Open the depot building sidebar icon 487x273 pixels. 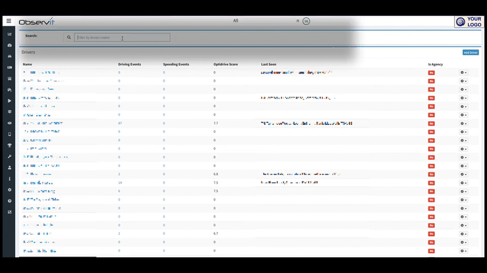(10, 78)
